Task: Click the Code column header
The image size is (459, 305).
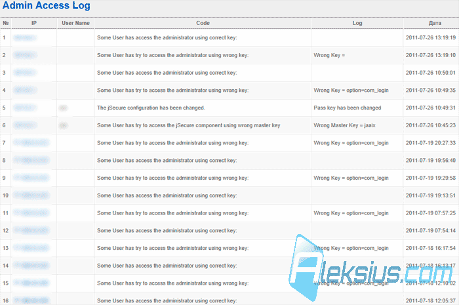Action: coord(203,23)
